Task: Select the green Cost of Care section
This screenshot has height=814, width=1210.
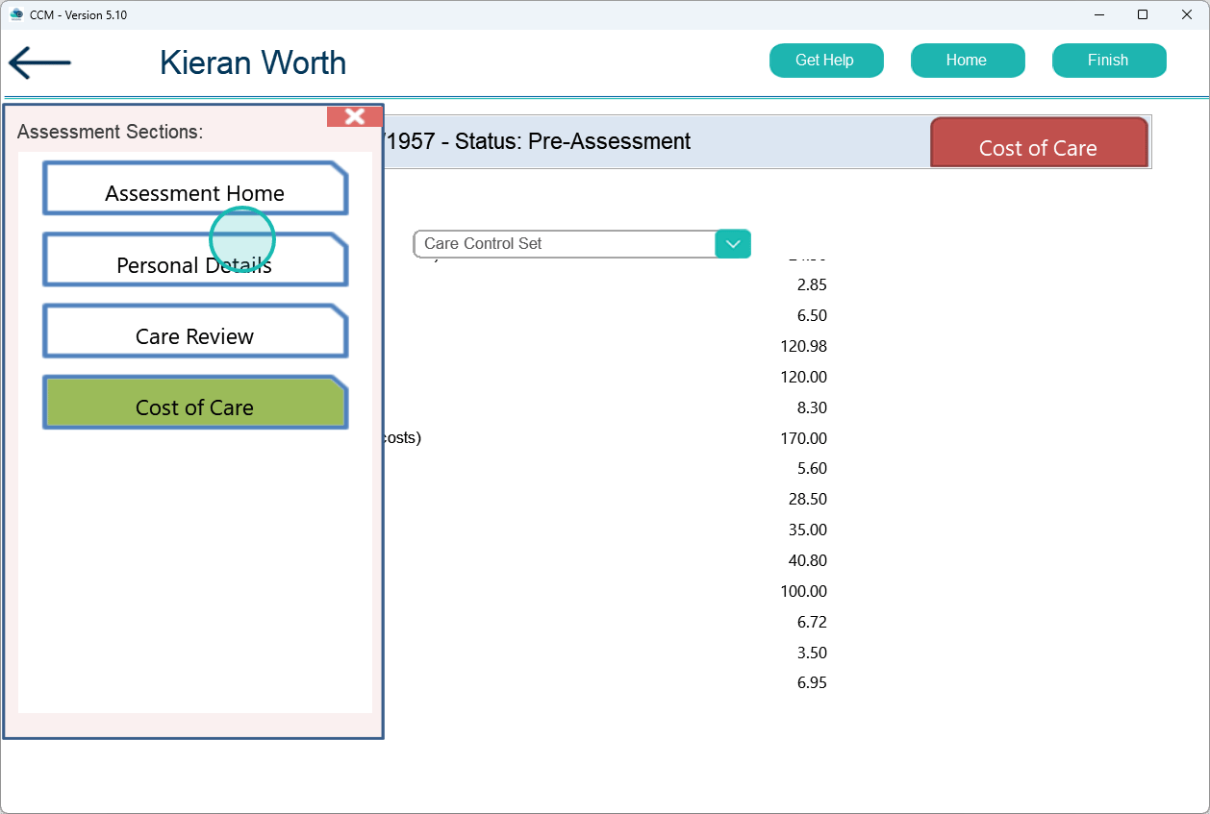Action: point(195,404)
